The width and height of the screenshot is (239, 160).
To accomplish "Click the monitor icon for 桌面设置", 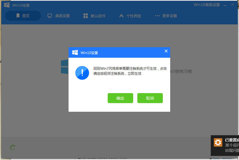I will [x=50, y=16].
